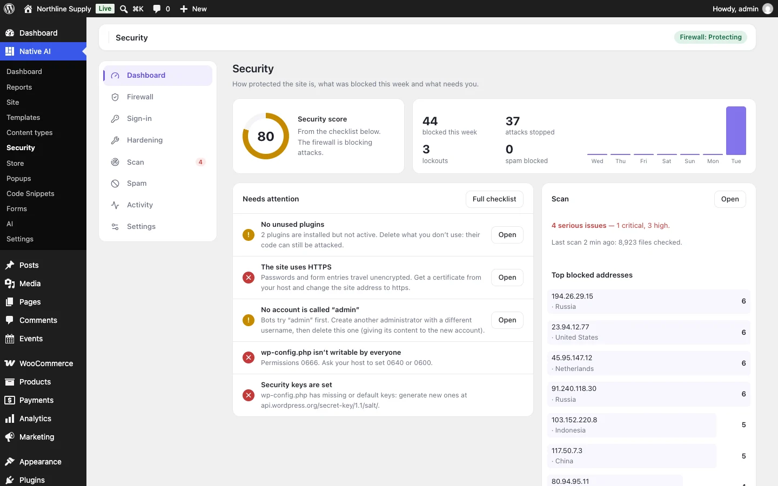Click the Tuesday bar in chart

pyautogui.click(x=736, y=131)
